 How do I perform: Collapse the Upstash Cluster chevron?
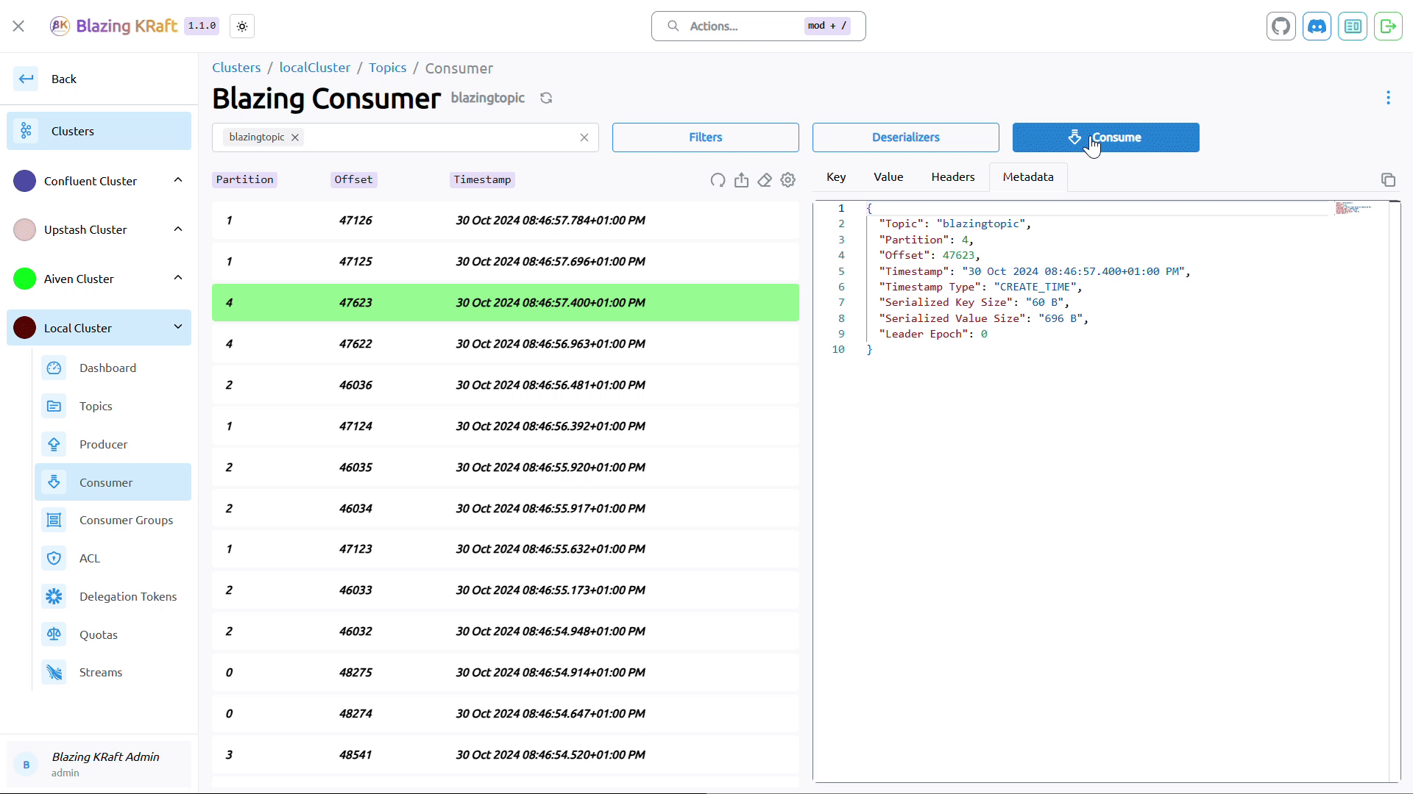coord(178,229)
